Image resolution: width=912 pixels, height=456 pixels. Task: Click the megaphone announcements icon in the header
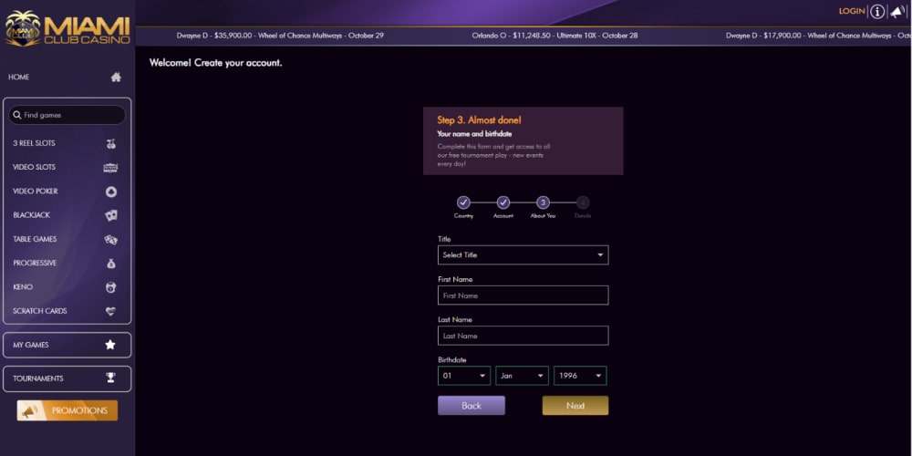tap(898, 12)
